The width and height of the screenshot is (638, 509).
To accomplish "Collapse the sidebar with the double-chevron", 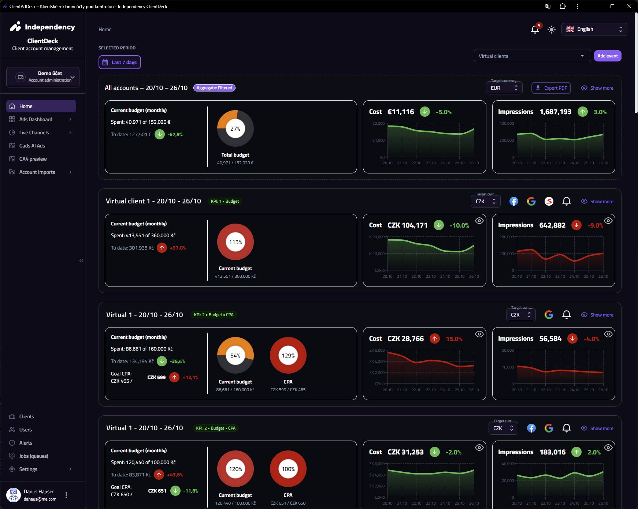I will click(81, 260).
